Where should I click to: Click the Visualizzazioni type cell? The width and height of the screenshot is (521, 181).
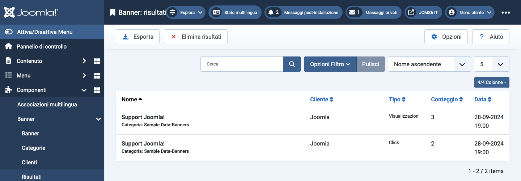pos(404,116)
